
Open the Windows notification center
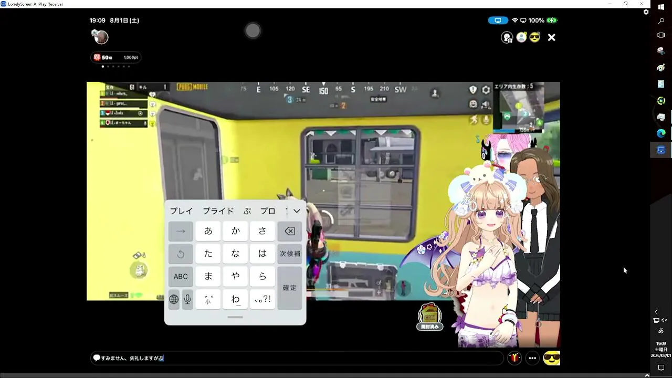(x=661, y=367)
